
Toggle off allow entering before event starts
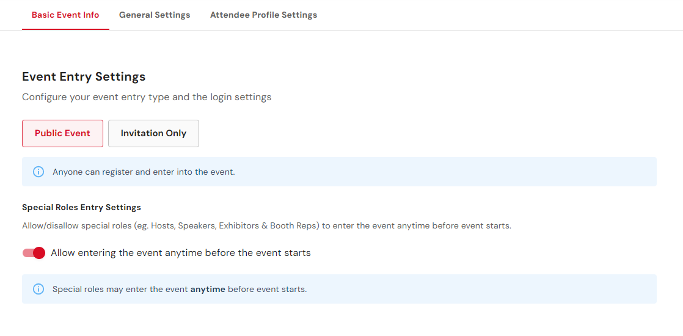coord(34,253)
